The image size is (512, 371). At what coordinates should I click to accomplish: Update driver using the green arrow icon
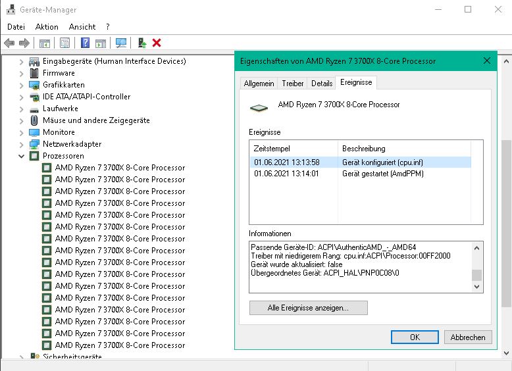point(141,43)
